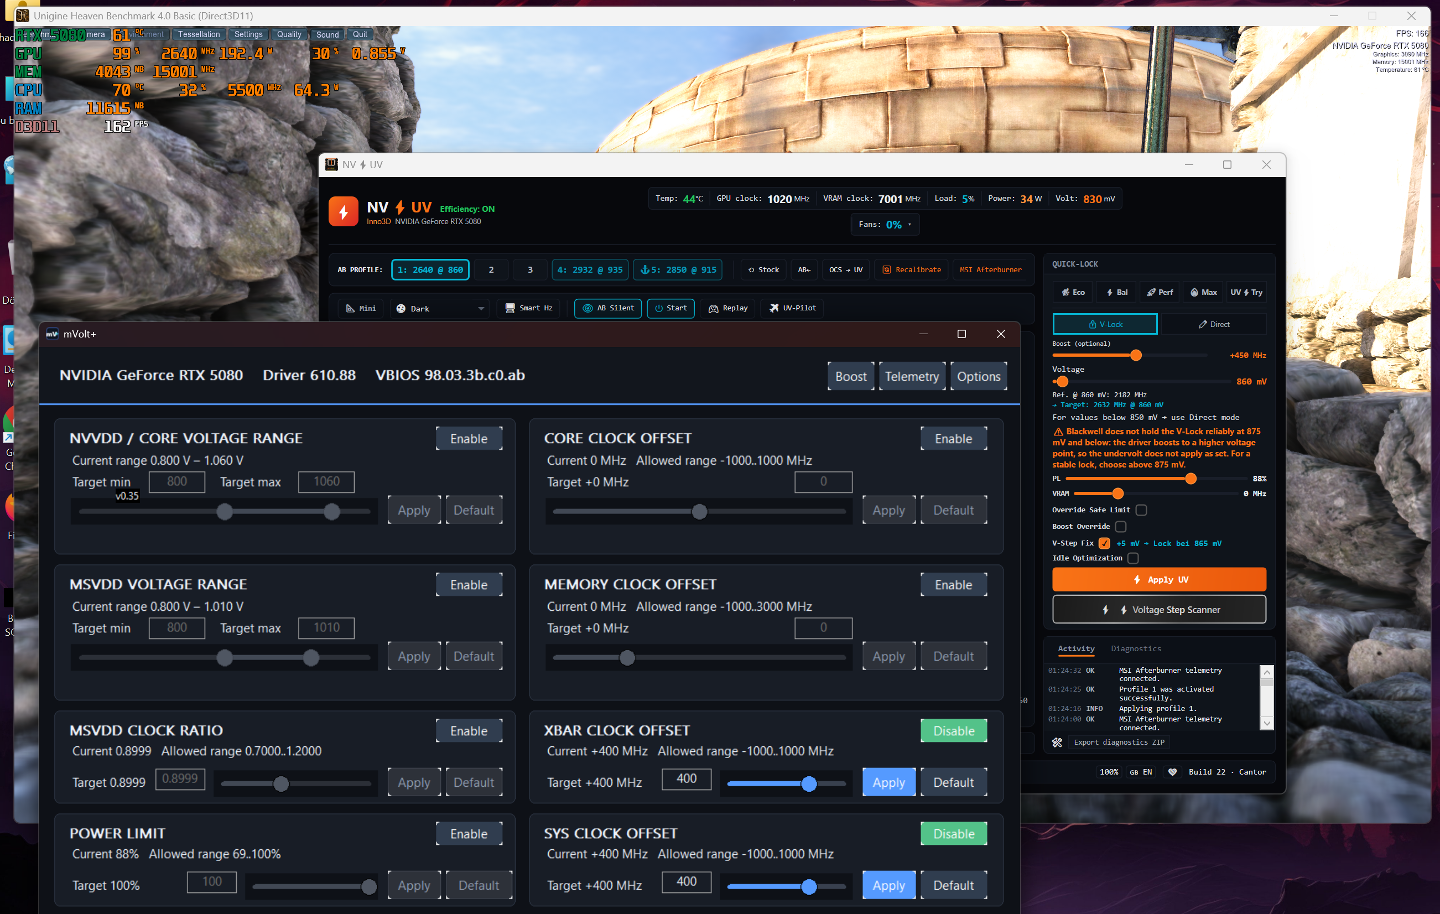Click the OCS → UV button
The image size is (1440, 914).
click(846, 270)
